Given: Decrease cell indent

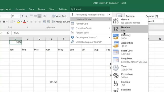Looking at the screenshot, I should click(x=45, y=21).
